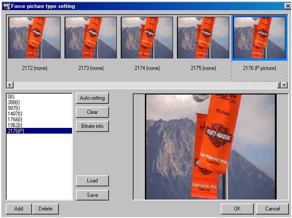Delete the selected list entry
Image resolution: width=292 pixels, height=218 pixels.
click(45, 209)
